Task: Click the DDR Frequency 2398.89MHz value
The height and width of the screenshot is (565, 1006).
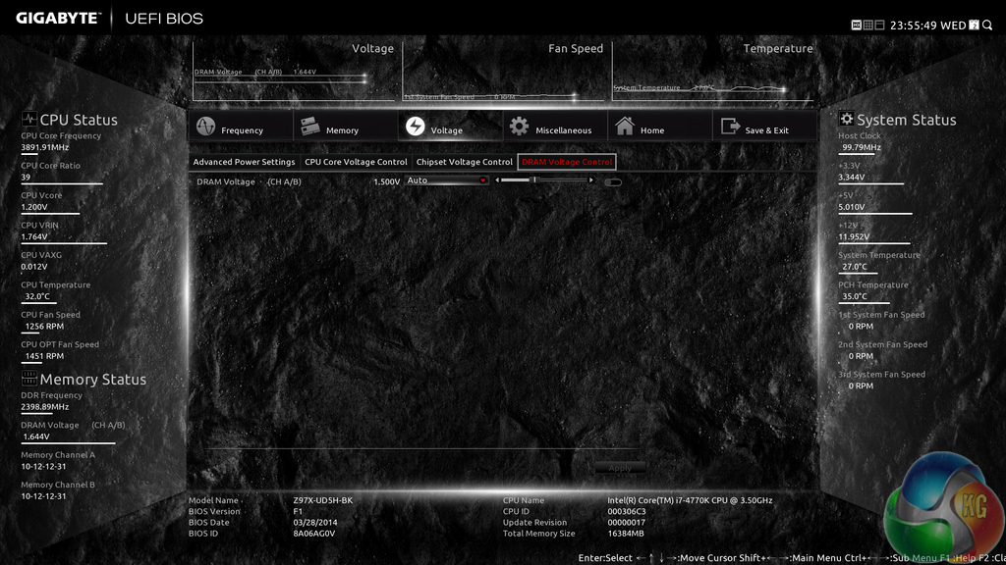Action: 45,407
